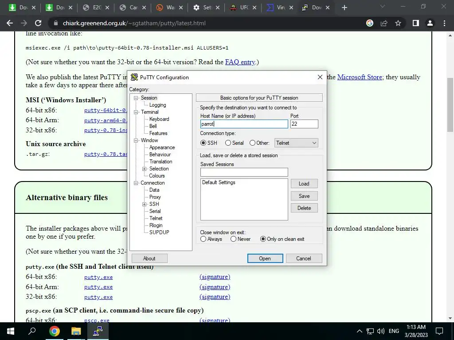Switch to the E2C browser tab
The height and width of the screenshot is (340, 454).
pyautogui.click(x=96, y=8)
